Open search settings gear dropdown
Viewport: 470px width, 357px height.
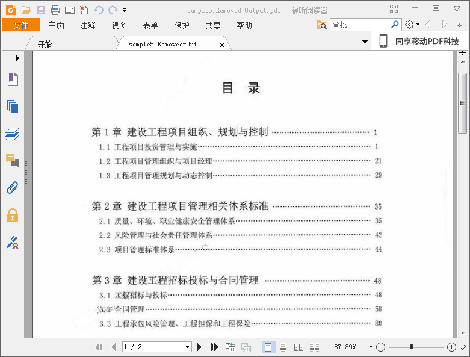tap(412, 25)
